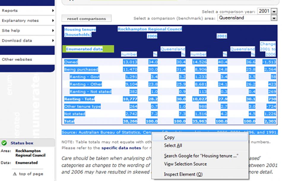Image resolution: width=282 pixels, height=181 pixels.
Task: Open the Download data menu
Action: click(27, 40)
